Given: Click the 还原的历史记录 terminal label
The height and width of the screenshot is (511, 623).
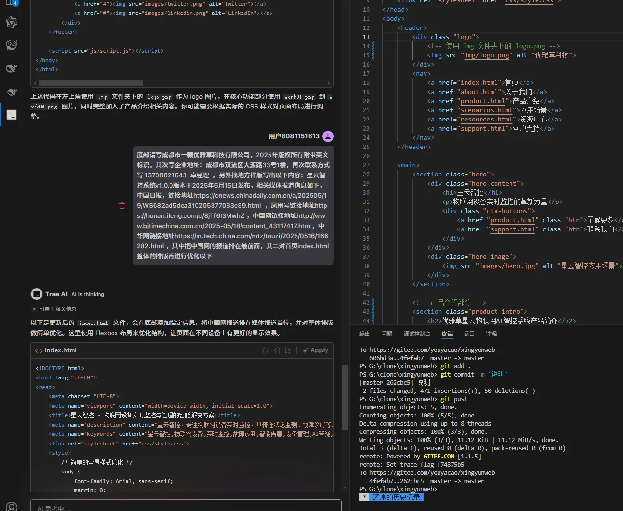Looking at the screenshot, I should point(396,498).
